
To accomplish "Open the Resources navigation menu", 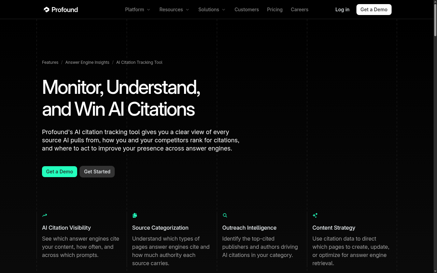I will point(174,10).
